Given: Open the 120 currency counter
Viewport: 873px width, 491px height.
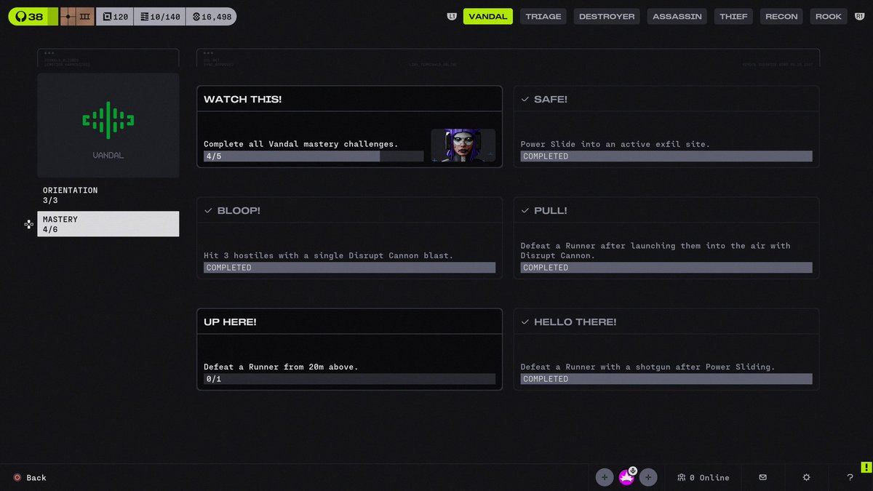Looking at the screenshot, I should pyautogui.click(x=115, y=16).
